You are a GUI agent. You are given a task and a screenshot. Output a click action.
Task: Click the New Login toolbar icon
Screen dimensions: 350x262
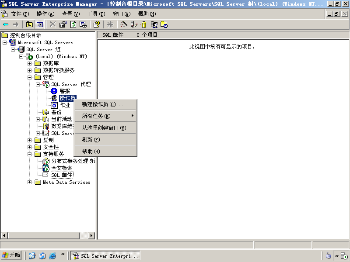[154, 24]
